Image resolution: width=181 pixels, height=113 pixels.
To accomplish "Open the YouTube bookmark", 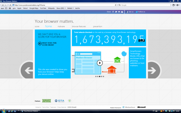I will pyautogui.click(x=43, y=8).
